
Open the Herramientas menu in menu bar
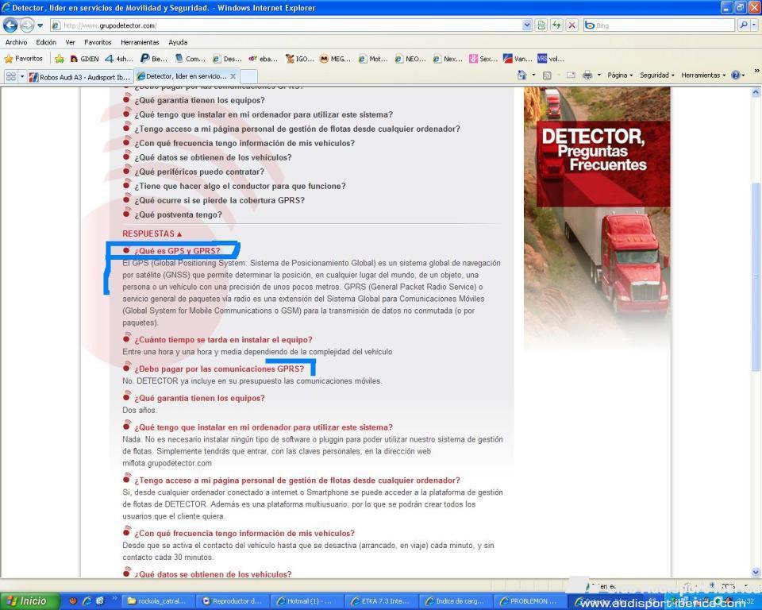click(x=140, y=42)
